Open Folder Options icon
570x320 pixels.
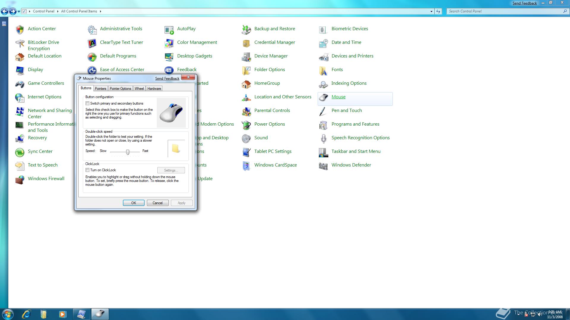tap(246, 71)
